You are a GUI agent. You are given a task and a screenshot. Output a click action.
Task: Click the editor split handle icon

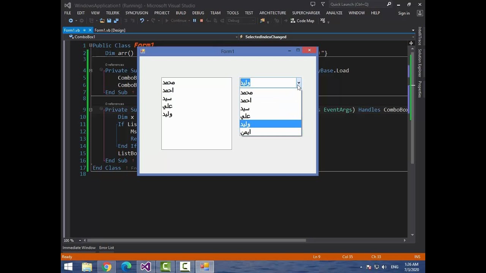pos(411,43)
